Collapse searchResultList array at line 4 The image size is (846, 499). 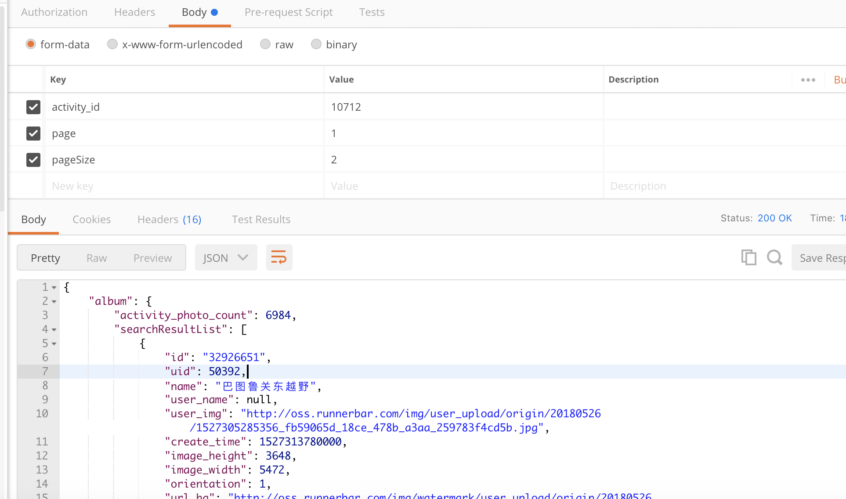click(x=54, y=330)
